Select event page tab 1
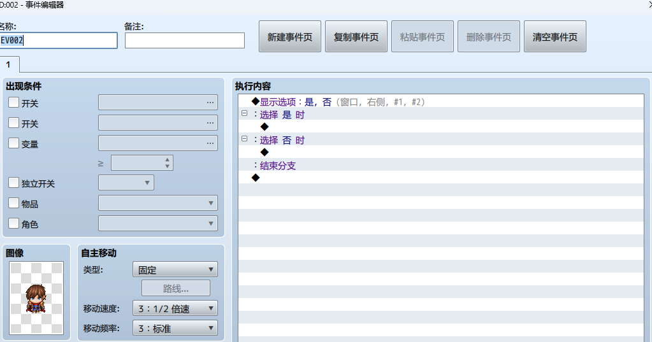The height and width of the screenshot is (342, 652). 9,64
